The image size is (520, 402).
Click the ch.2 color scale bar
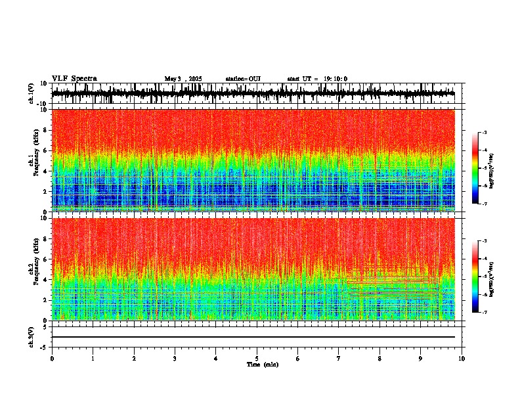(475, 277)
